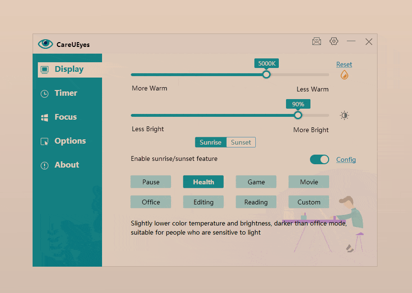Open the feedback mail envelope icon

(x=317, y=41)
